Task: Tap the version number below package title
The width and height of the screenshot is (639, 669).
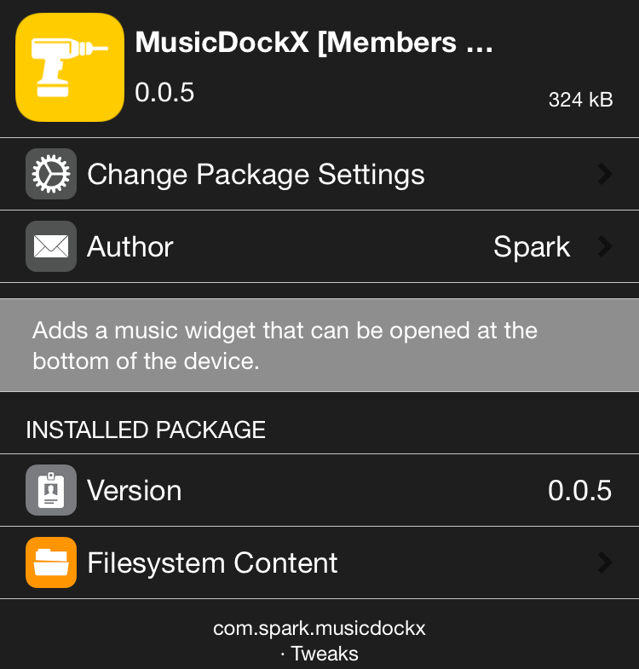Action: [x=165, y=92]
